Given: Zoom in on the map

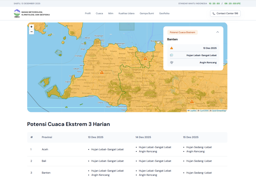Looking at the screenshot, I should [31, 27].
